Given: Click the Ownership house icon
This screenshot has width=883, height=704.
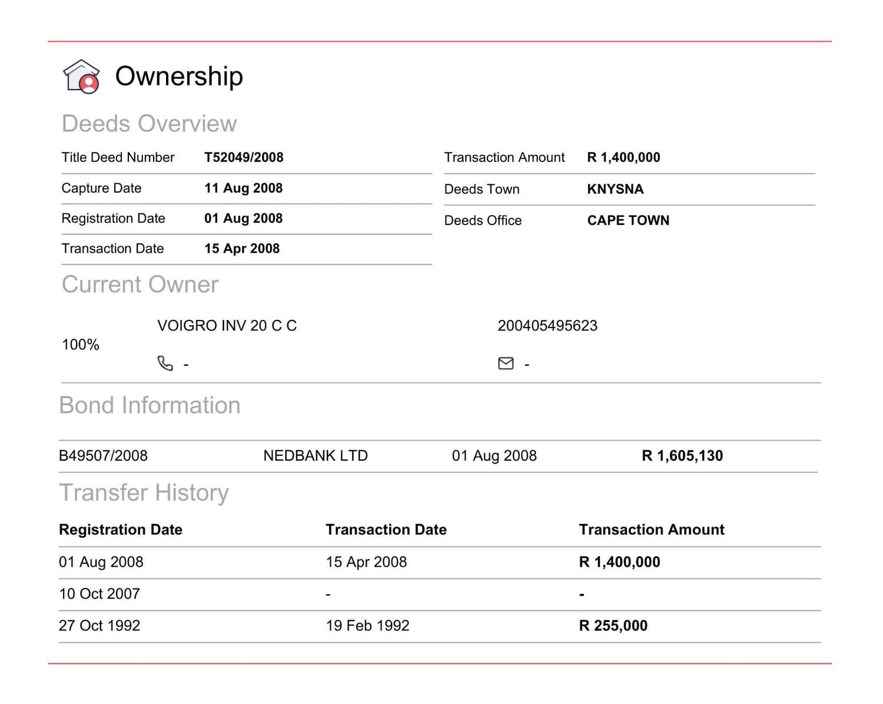Looking at the screenshot, I should click(81, 77).
